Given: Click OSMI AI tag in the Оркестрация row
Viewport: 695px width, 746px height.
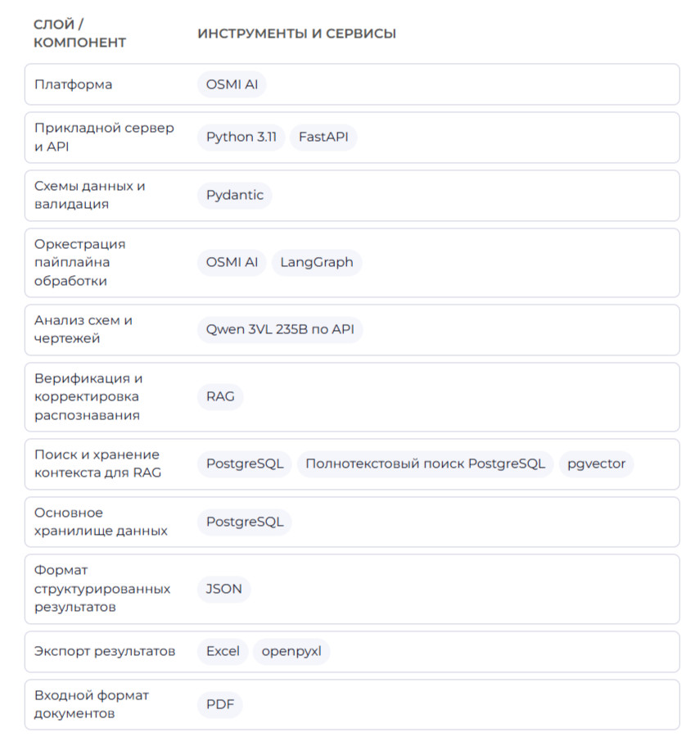Looking at the screenshot, I should (232, 263).
